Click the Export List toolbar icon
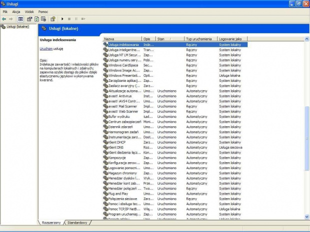Screen dimensions: 310x232 [43, 19]
